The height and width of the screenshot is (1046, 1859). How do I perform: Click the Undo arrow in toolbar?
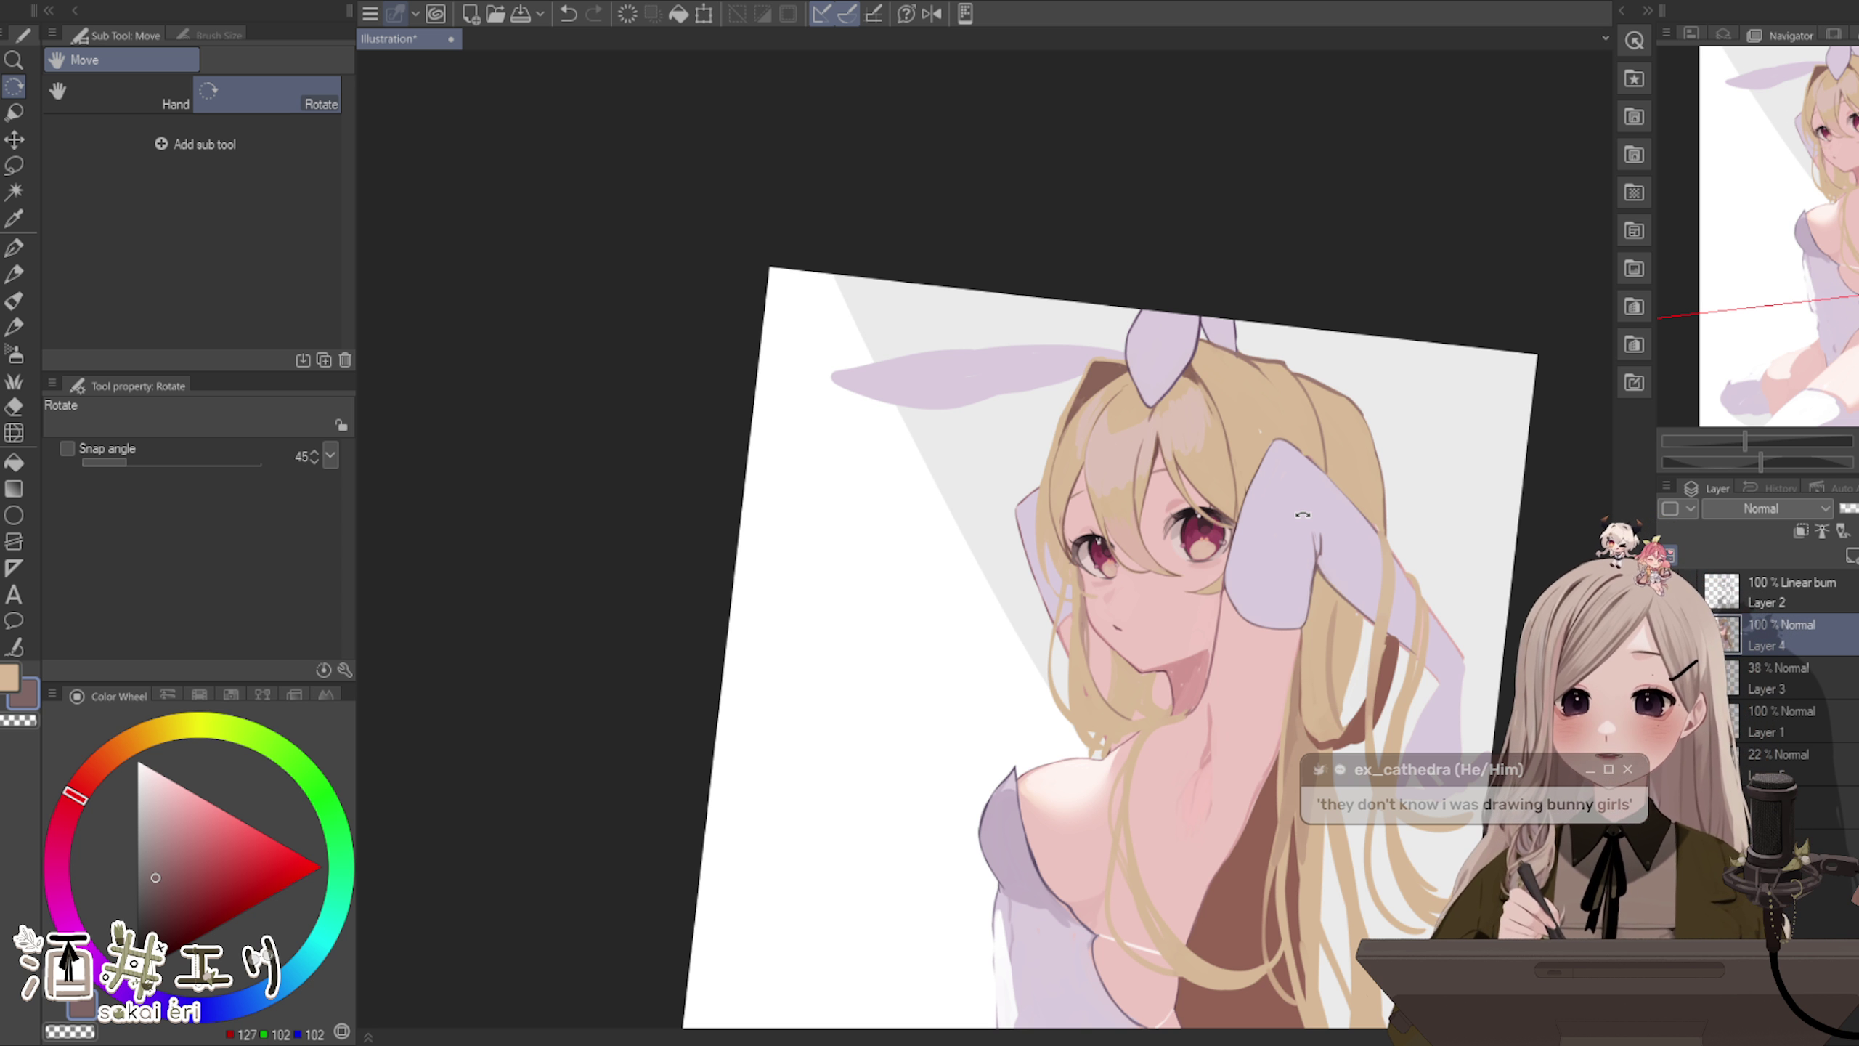pyautogui.click(x=569, y=14)
